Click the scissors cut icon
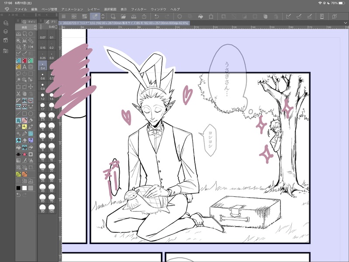The height and width of the screenshot is (262, 349). [x=18, y=94]
